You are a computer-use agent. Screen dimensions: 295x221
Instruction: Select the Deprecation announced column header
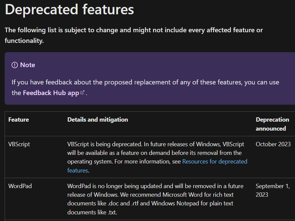point(272,124)
